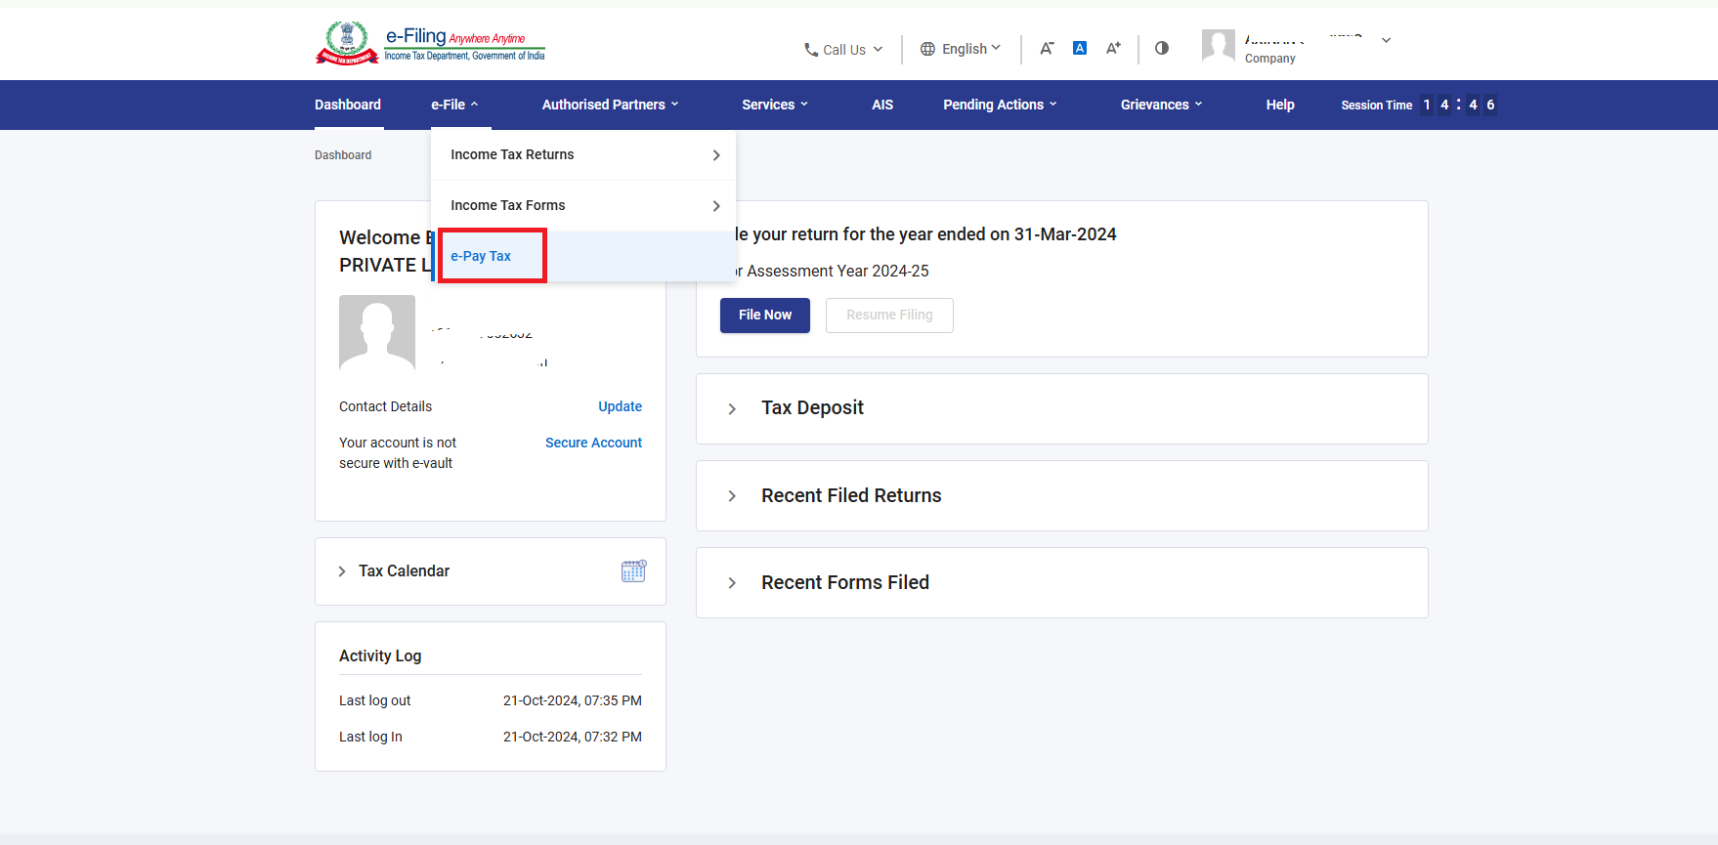The image size is (1718, 845).
Task: Decrease font size with A- icon
Action: [1047, 48]
